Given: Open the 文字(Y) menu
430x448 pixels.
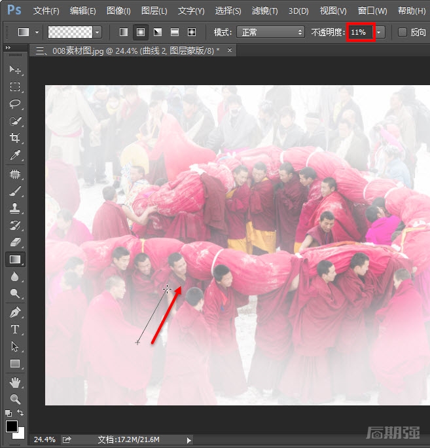Looking at the screenshot, I should (x=191, y=11).
